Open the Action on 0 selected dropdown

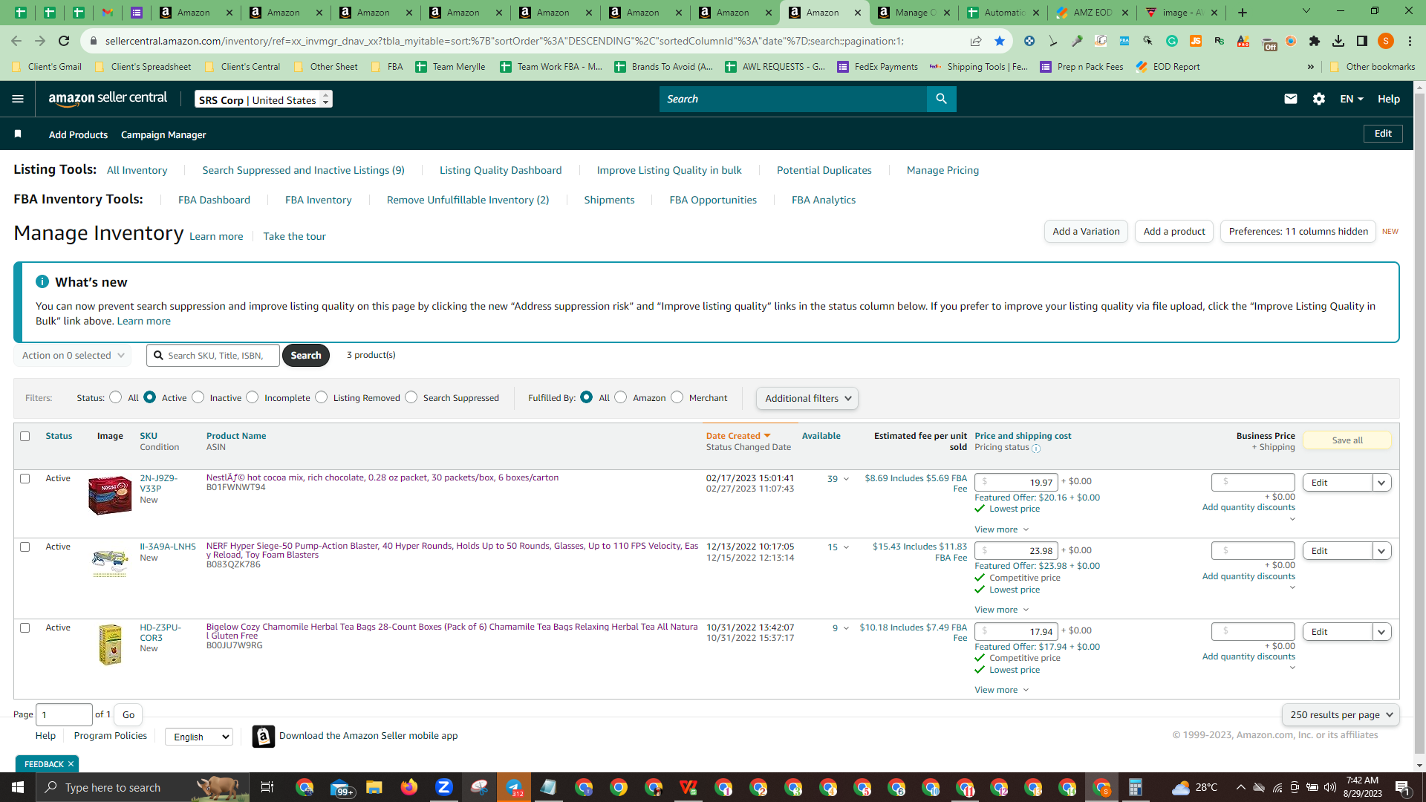[x=73, y=355]
